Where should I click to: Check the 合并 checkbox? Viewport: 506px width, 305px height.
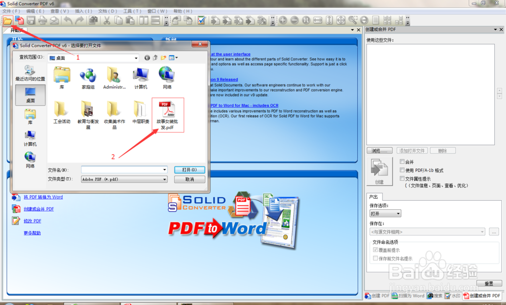coord(402,161)
